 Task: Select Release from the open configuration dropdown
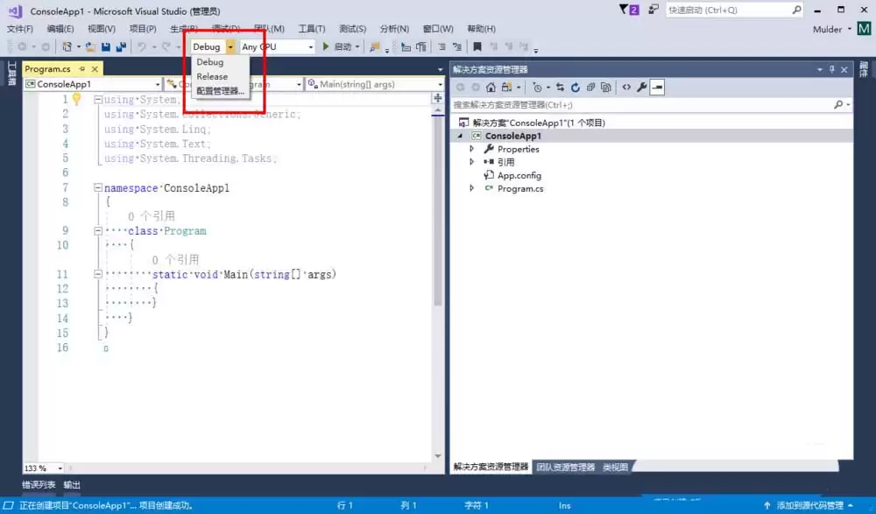coord(213,76)
